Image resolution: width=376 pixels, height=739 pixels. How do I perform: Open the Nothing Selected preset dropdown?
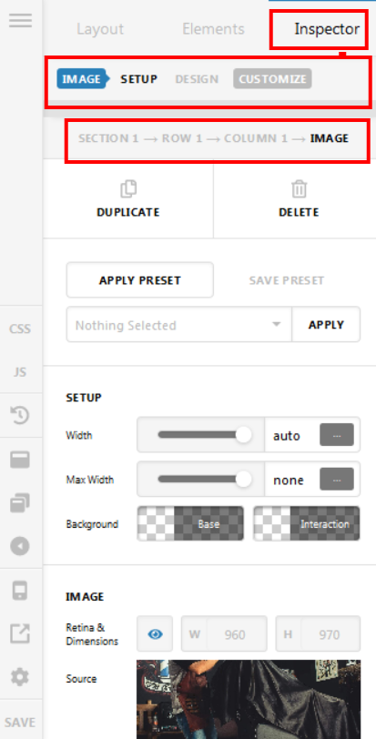(179, 325)
